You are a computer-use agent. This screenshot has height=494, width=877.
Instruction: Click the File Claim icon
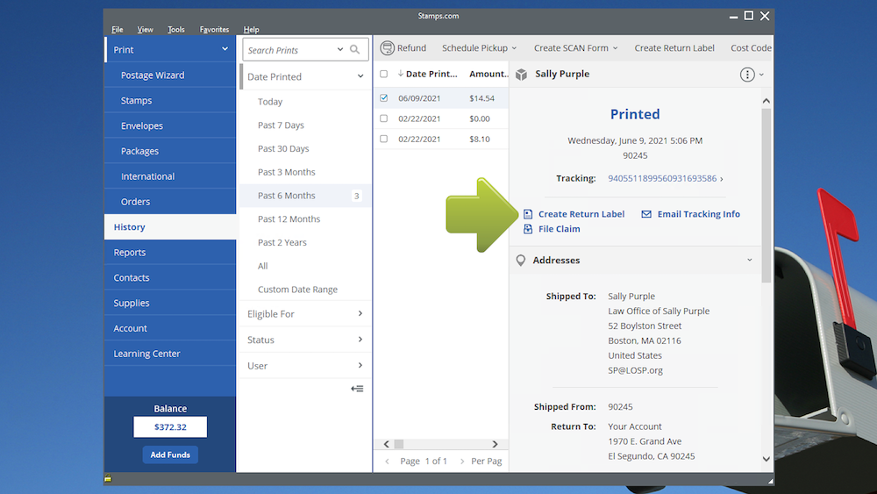[528, 229]
